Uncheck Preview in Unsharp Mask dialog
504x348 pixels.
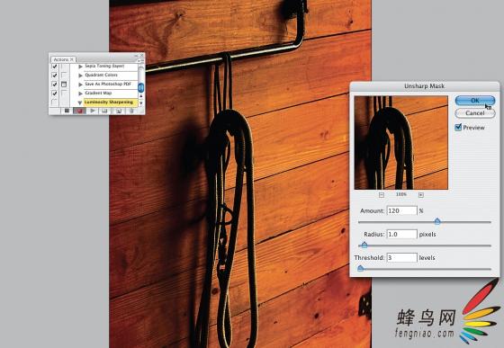(x=458, y=128)
